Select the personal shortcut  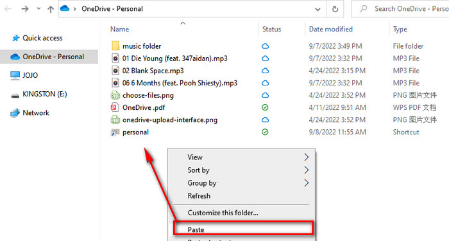(x=135, y=132)
